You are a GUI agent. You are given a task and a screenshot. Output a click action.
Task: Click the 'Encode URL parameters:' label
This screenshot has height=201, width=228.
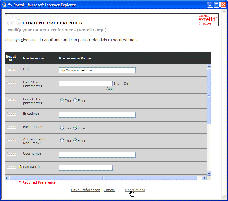coord(33,101)
